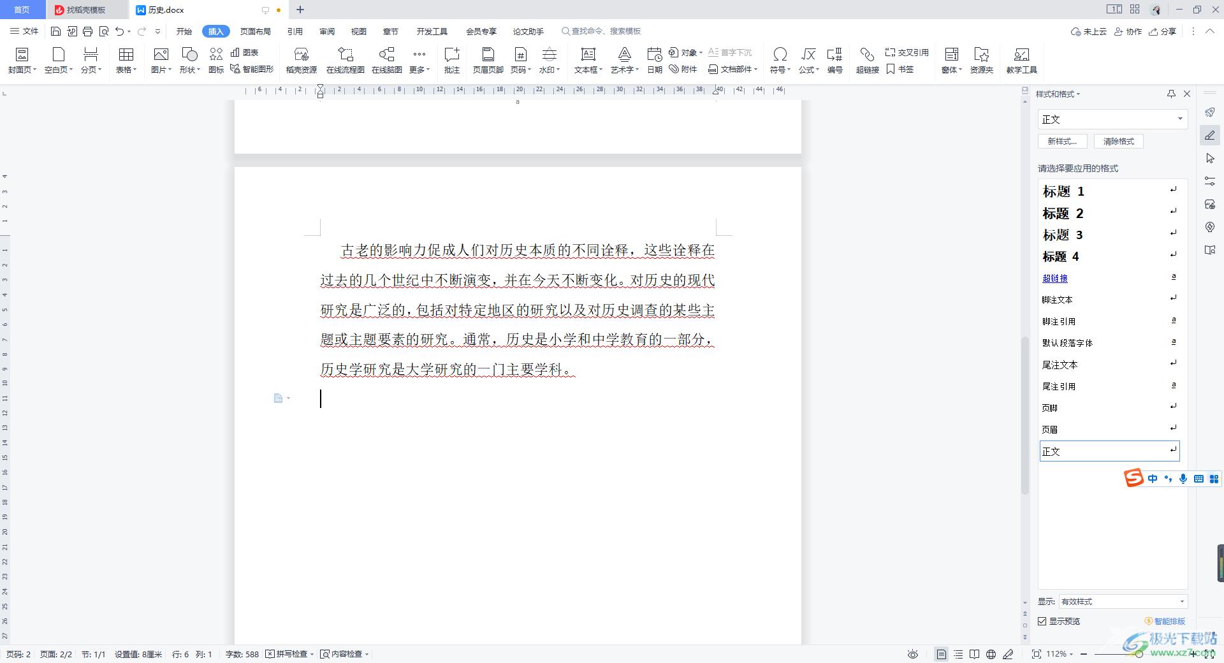
Task: Pin the 样式和格式 panel
Action: pyautogui.click(x=1171, y=94)
